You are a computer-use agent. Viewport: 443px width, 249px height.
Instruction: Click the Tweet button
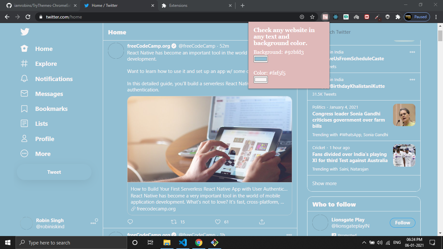tap(54, 172)
